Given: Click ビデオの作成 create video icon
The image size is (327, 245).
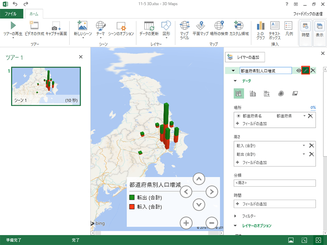Looking at the screenshot, I should [34, 26].
